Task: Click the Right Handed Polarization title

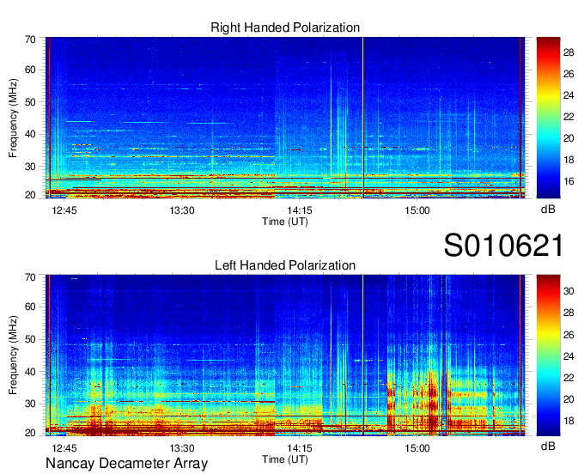Action: [285, 27]
